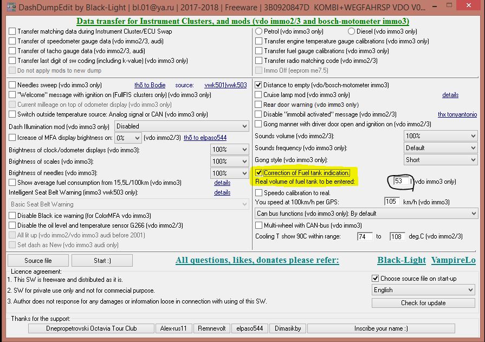The image size is (485, 342).
Task: Click the Check for update button
Action: pyautogui.click(x=423, y=303)
